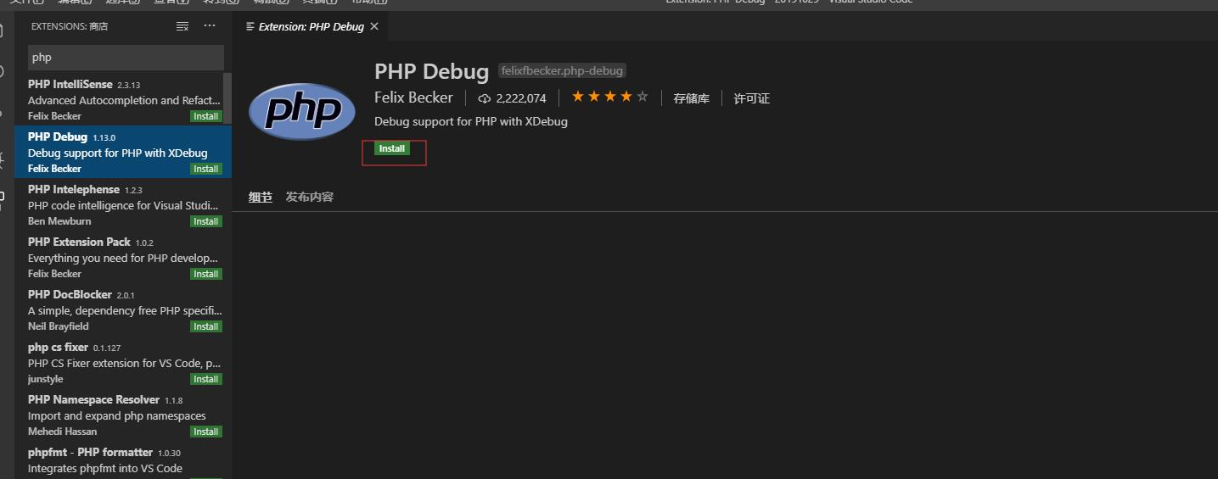1218x479 pixels.
Task: Install PHP Debug from the detail page
Action: click(392, 148)
